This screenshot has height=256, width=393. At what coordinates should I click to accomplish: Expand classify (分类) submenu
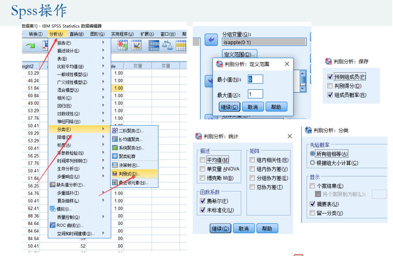79,129
